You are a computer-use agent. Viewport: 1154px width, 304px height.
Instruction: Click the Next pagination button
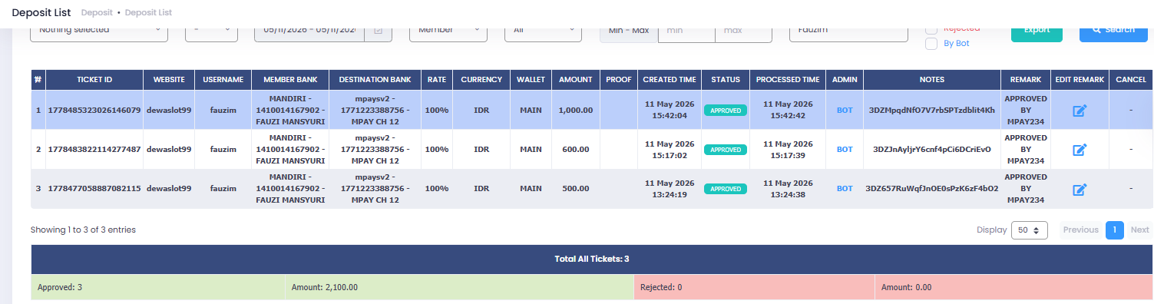pyautogui.click(x=1139, y=230)
